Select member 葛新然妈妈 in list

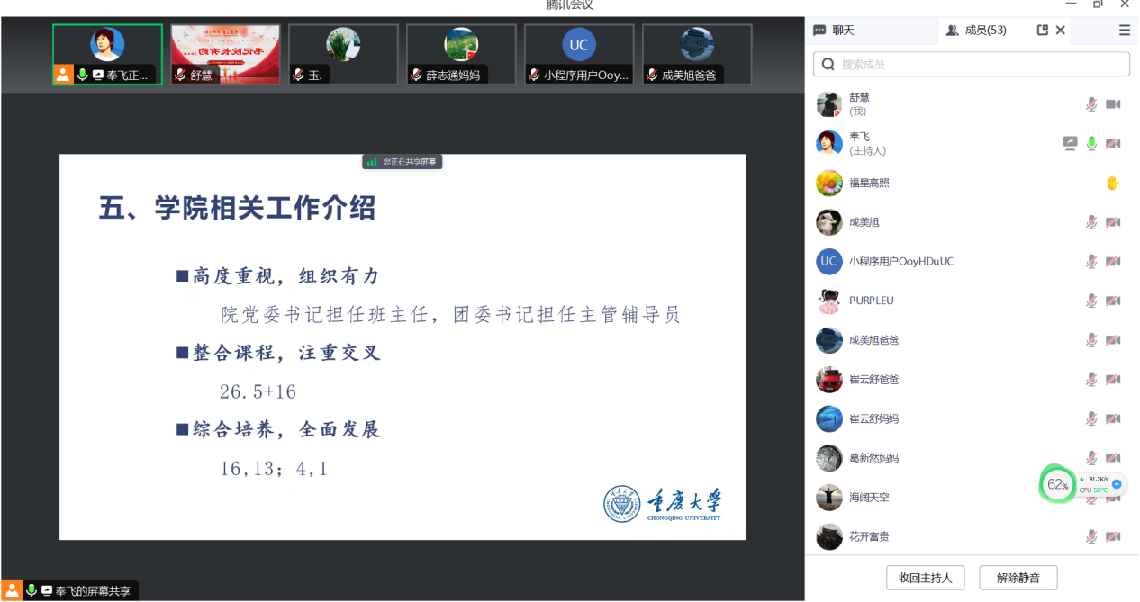(x=972, y=458)
